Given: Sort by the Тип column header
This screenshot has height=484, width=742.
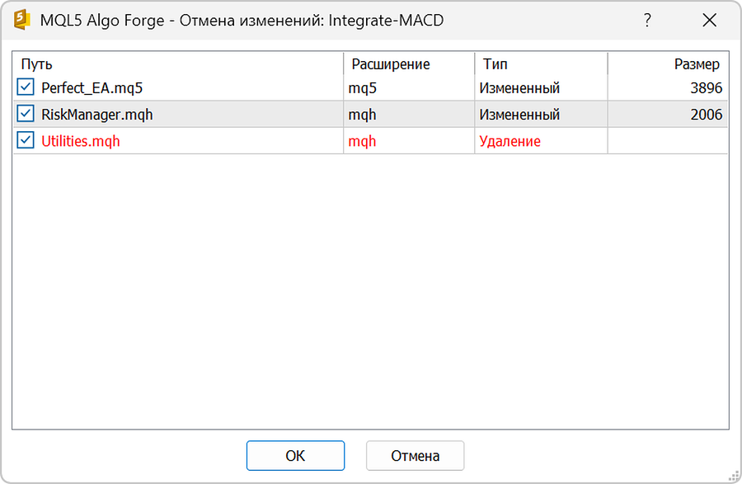Looking at the screenshot, I should 541,63.
